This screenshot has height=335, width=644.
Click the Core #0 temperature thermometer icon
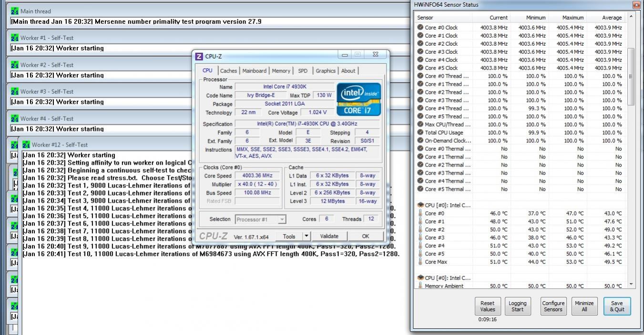(420, 213)
